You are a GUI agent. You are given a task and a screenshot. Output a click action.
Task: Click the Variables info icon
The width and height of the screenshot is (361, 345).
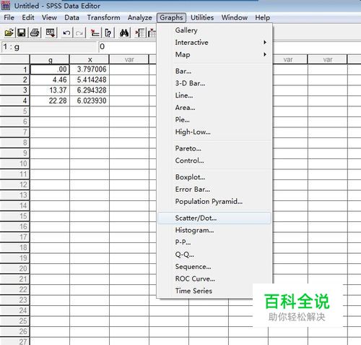point(108,33)
